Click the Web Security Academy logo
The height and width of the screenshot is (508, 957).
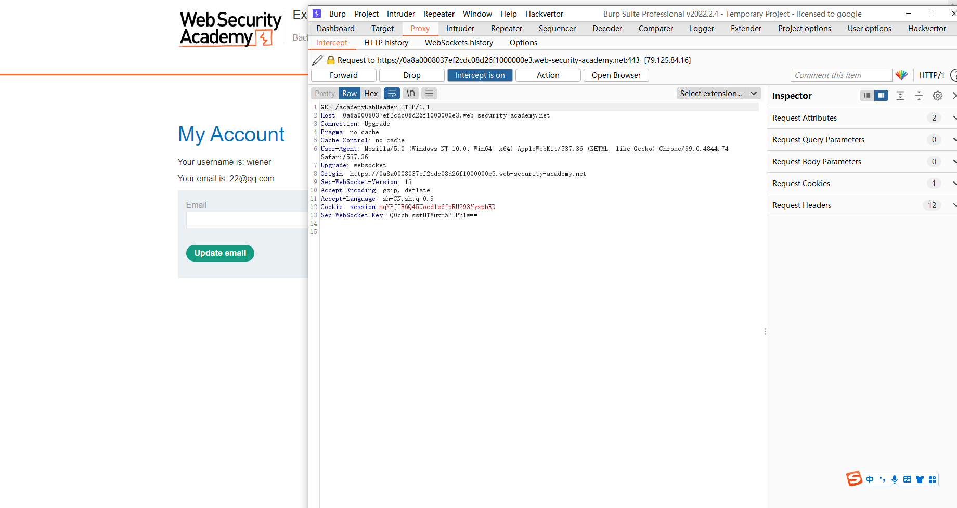point(230,29)
